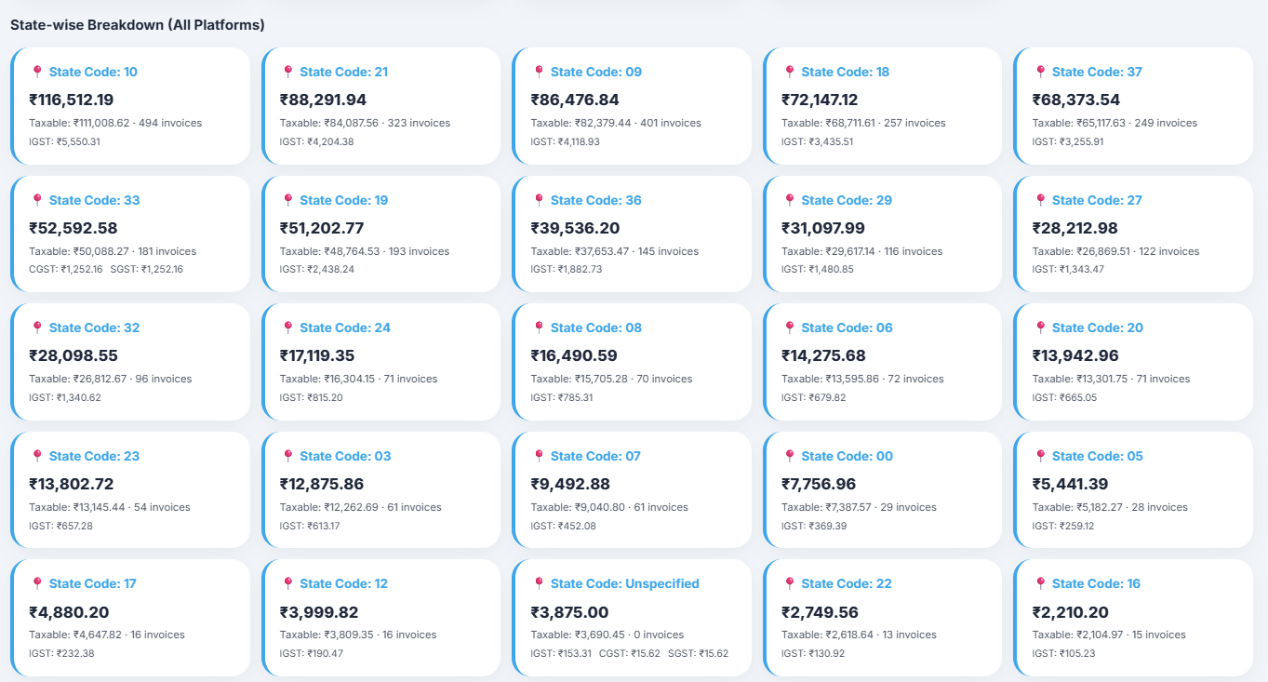Click the pin icon beside State Code: 03

pos(287,456)
